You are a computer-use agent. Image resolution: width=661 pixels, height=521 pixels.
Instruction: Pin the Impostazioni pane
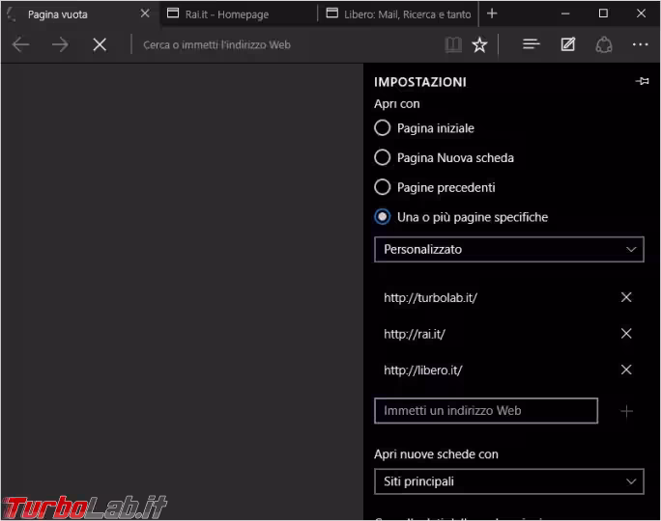pos(642,81)
